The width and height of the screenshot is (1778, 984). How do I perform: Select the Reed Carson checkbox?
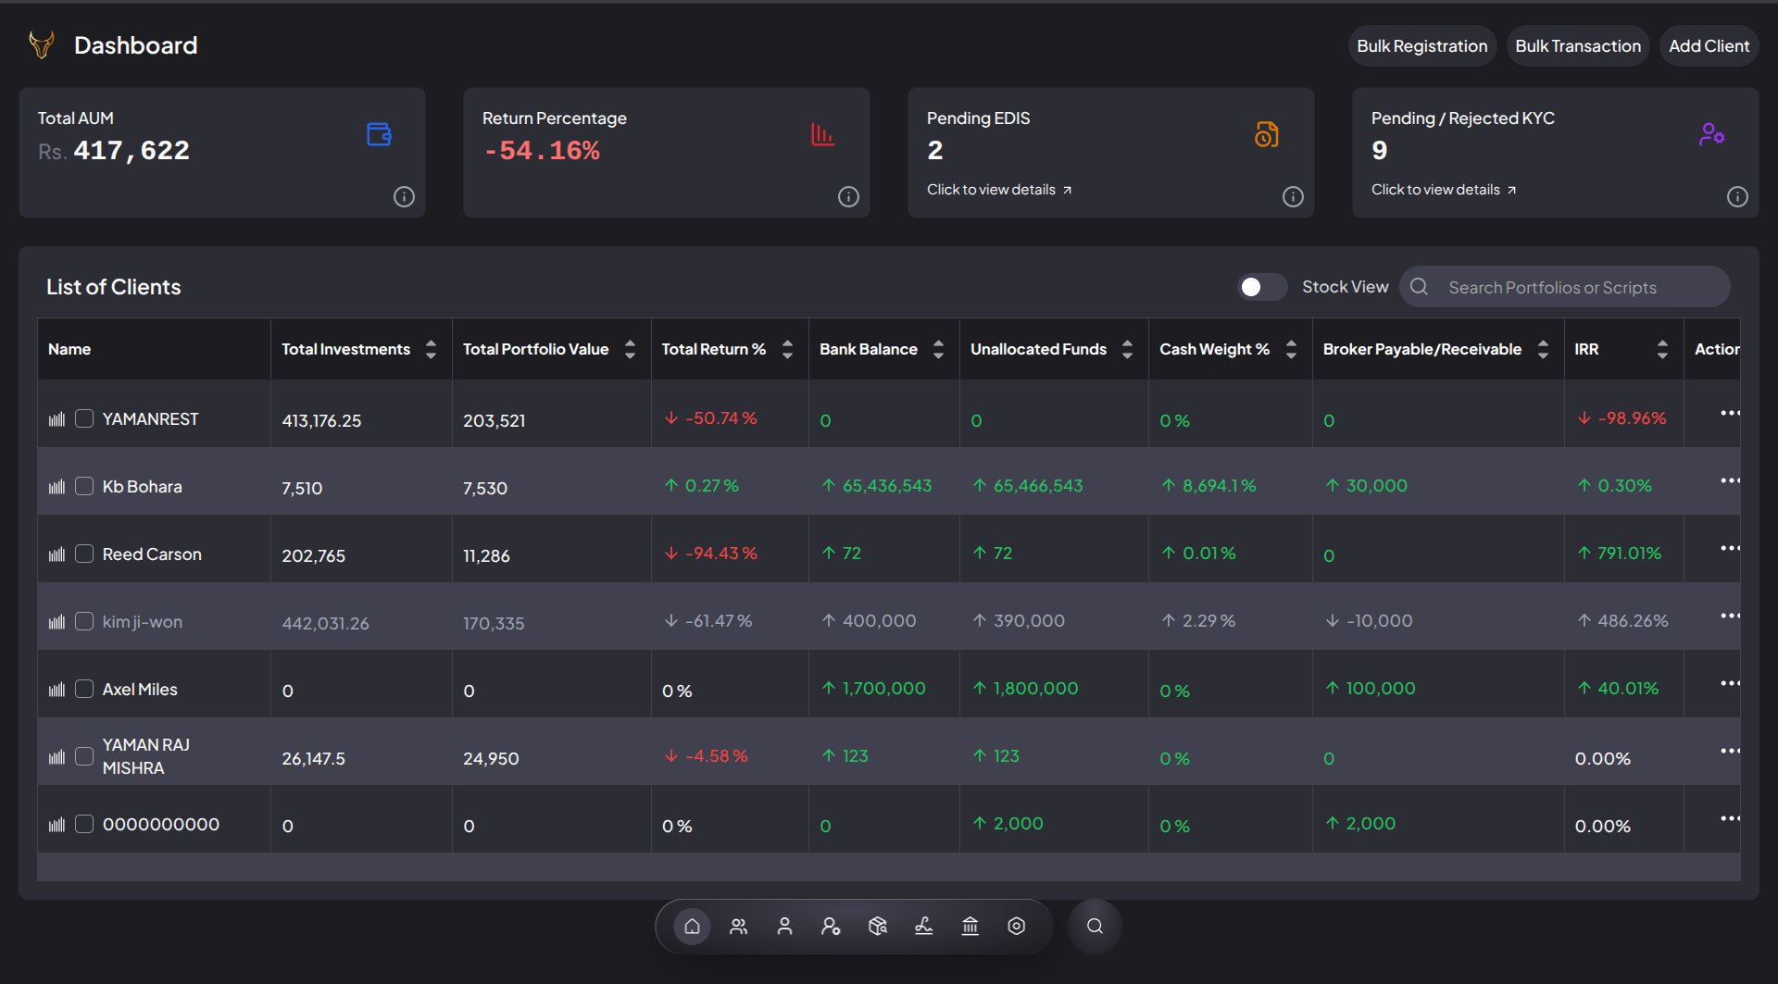84,554
